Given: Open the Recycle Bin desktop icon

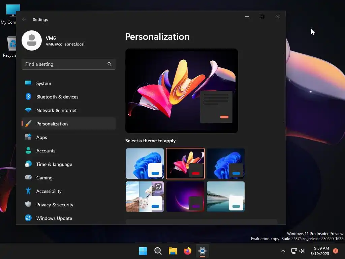Looking at the screenshot, I should point(10,47).
